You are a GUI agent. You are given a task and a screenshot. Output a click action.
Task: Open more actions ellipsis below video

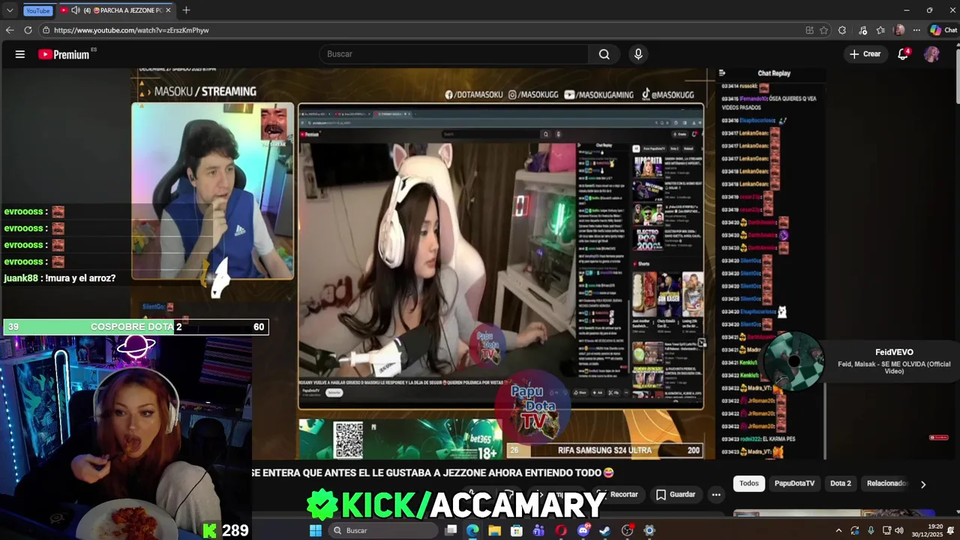click(716, 494)
